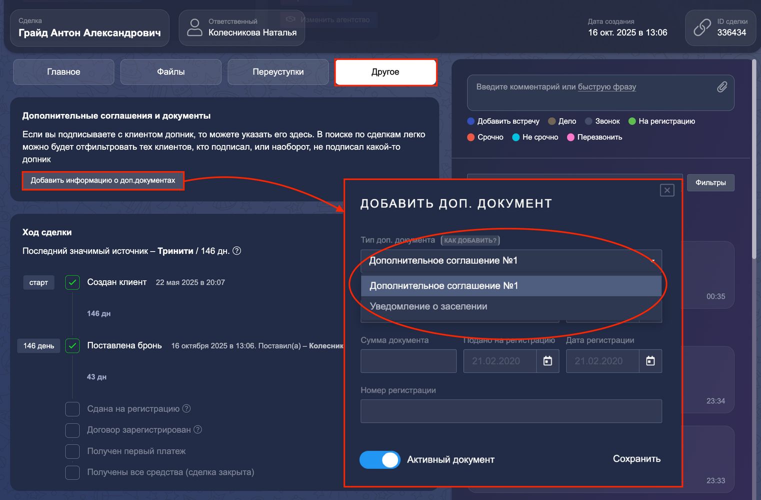Open the calendar icon for Подано на регистрацию
This screenshot has height=500, width=761.
pos(548,361)
